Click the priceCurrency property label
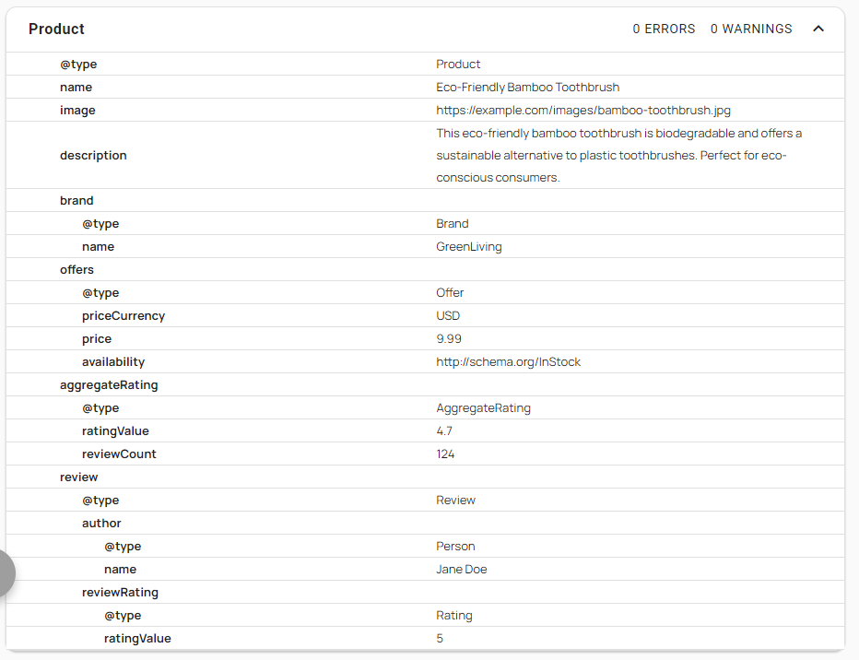This screenshot has width=859, height=660. (x=124, y=316)
